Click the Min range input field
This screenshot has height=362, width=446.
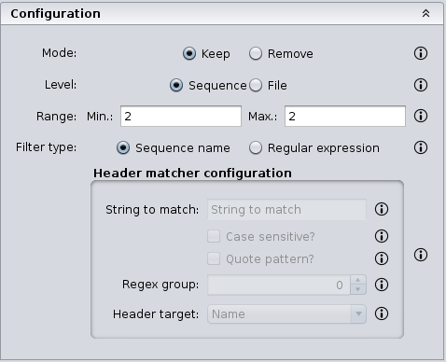181,117
